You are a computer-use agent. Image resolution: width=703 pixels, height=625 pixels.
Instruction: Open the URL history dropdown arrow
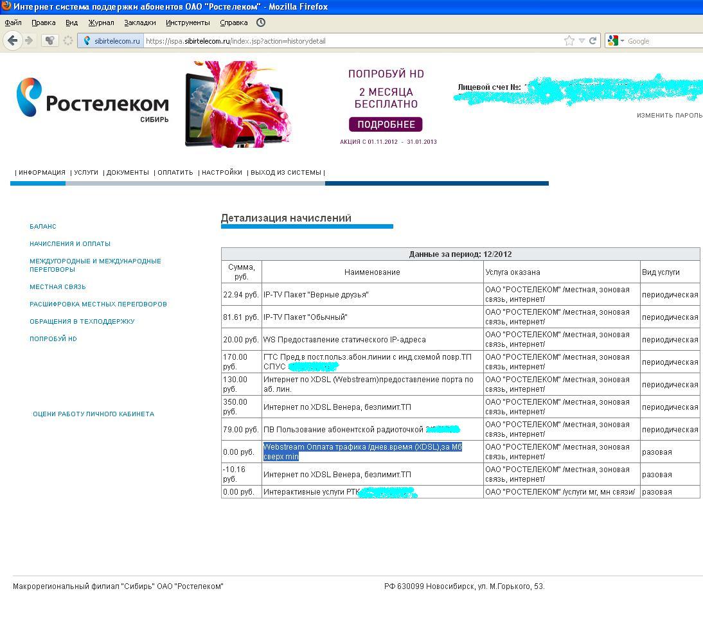coord(582,40)
